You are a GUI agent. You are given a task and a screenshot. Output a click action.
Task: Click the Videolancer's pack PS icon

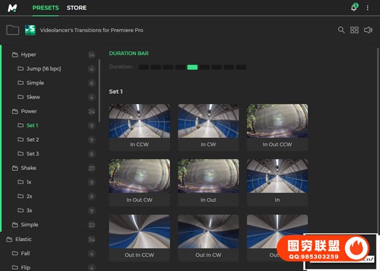30,30
